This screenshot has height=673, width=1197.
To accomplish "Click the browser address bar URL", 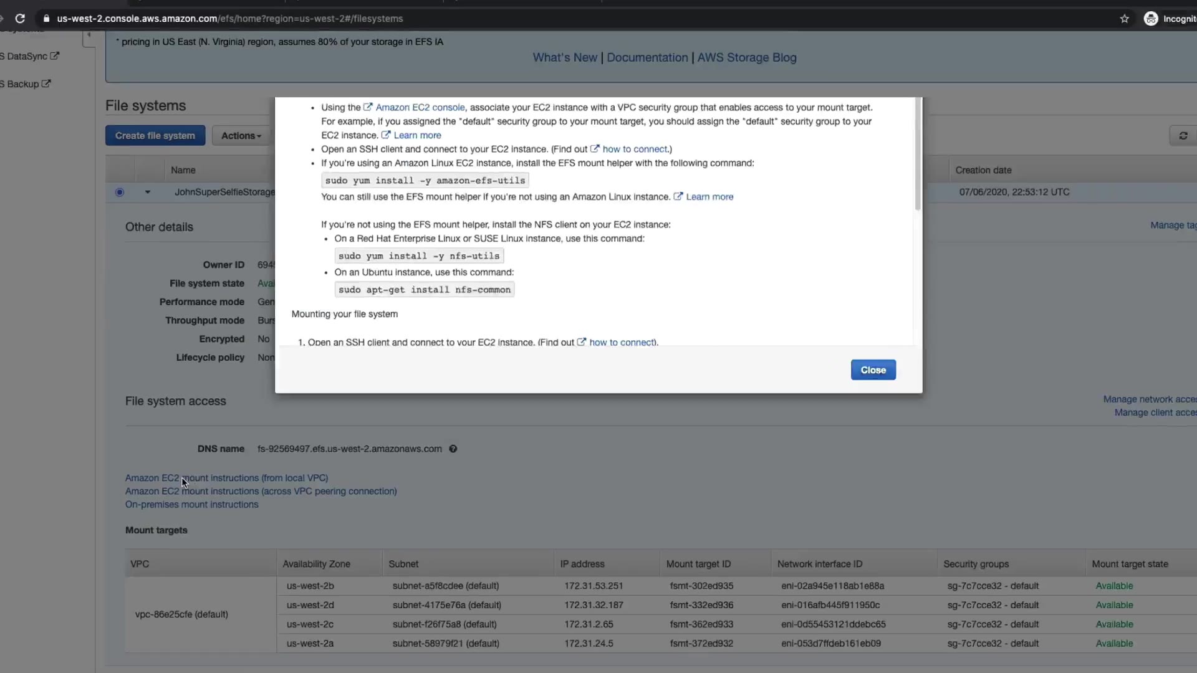I will pyautogui.click(x=230, y=19).
